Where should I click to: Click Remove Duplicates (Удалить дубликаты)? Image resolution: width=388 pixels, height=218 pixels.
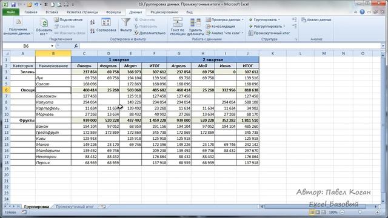point(195,26)
